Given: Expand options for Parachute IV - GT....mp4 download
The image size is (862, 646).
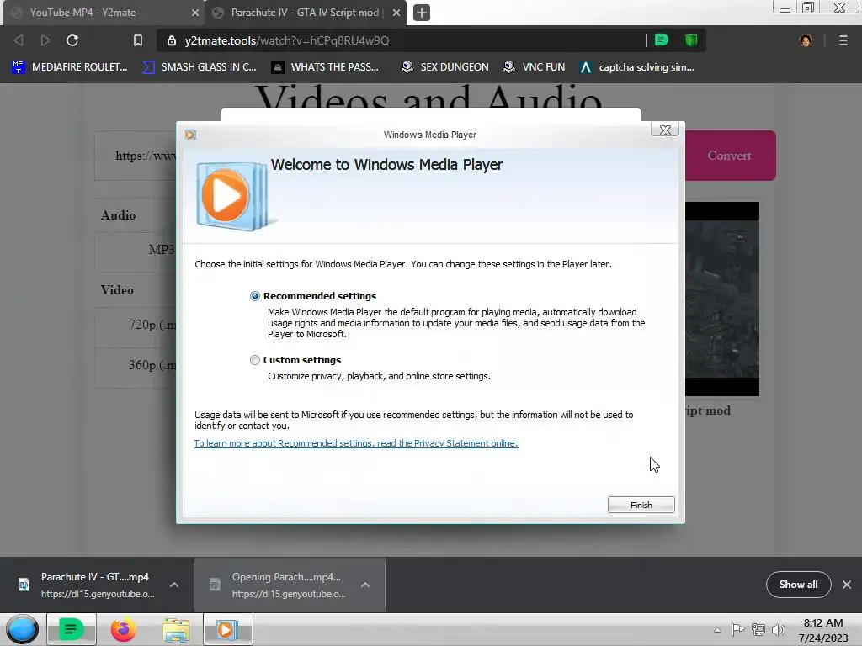Looking at the screenshot, I should pos(174,585).
